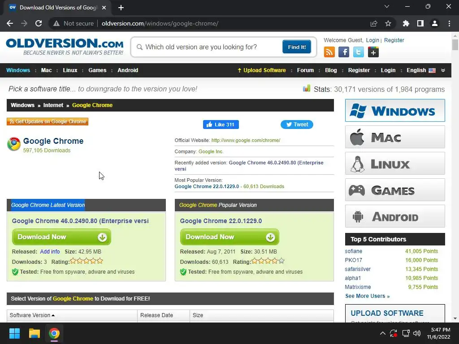Download Now for Chrome 46.0.2490.80

click(61, 237)
